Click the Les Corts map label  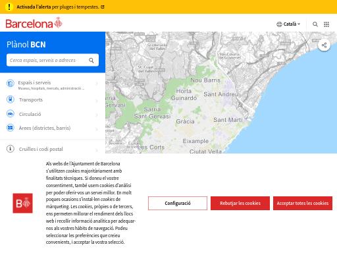151,148
